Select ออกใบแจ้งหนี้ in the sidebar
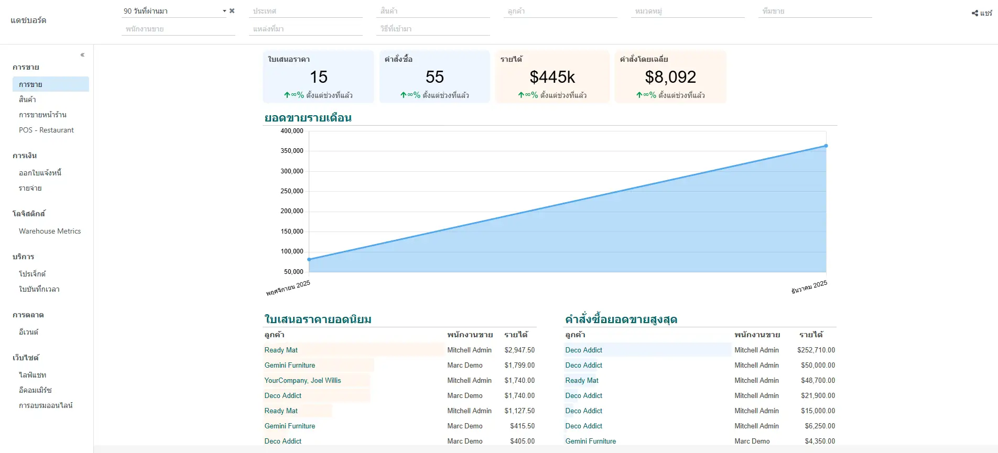The height and width of the screenshot is (453, 998). pyautogui.click(x=40, y=173)
